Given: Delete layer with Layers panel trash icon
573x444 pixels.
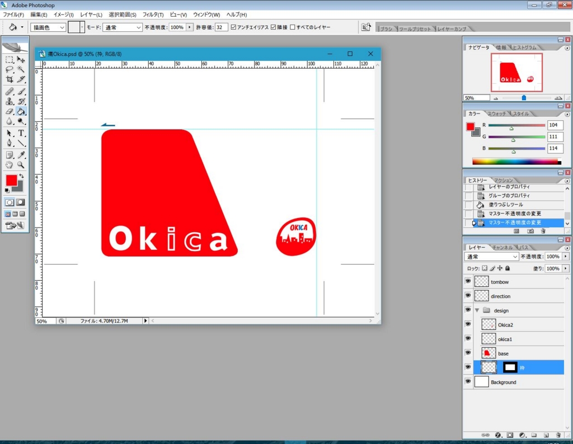Looking at the screenshot, I should tap(558, 435).
